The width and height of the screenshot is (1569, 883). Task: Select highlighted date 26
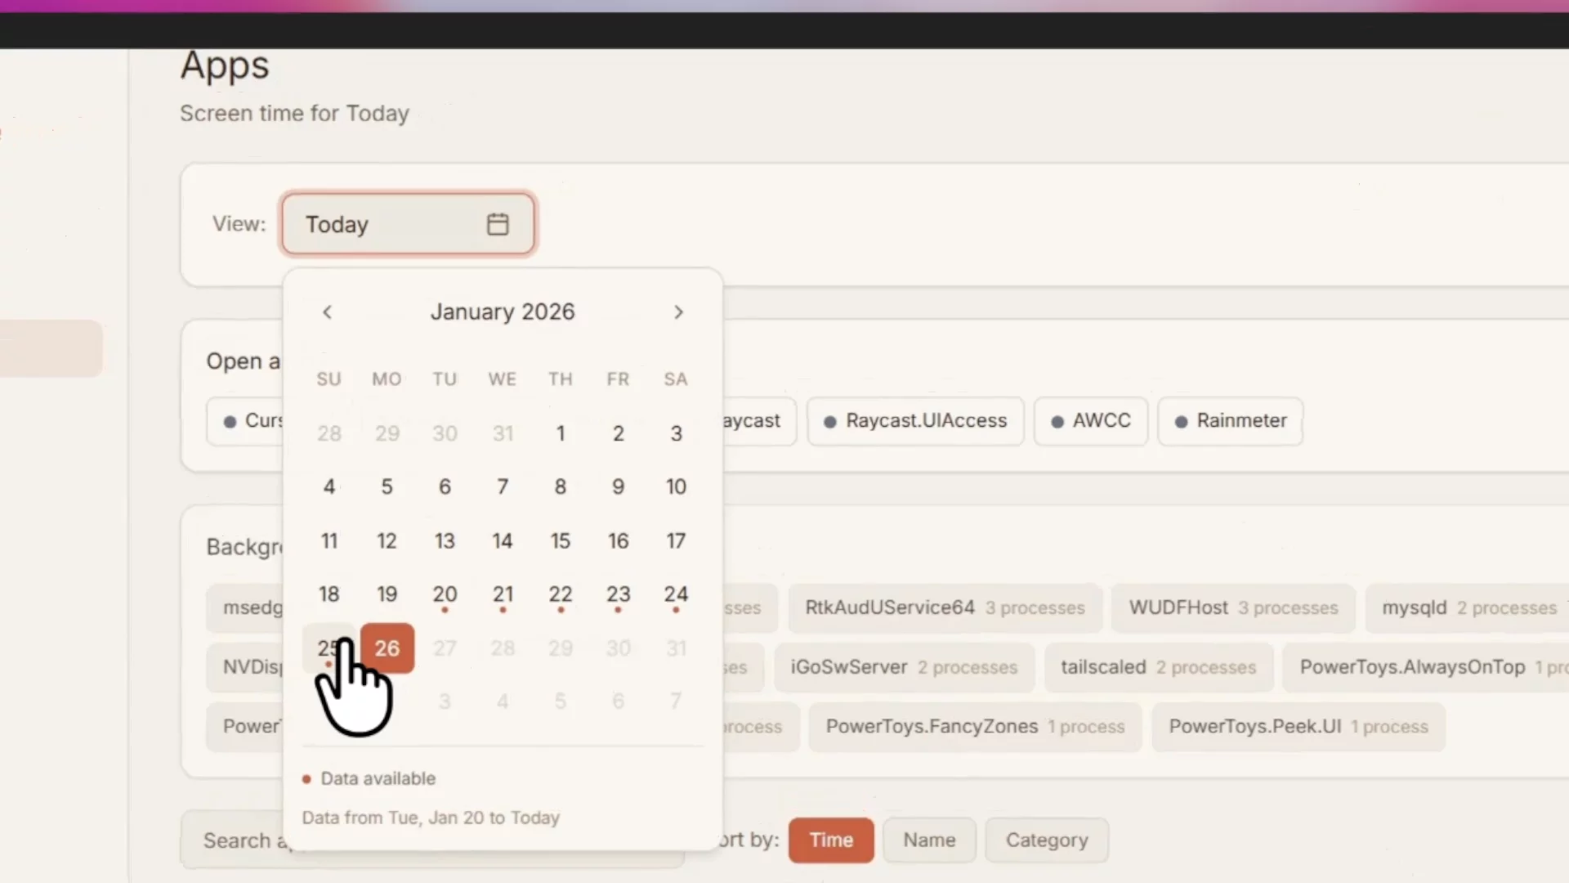click(x=387, y=648)
